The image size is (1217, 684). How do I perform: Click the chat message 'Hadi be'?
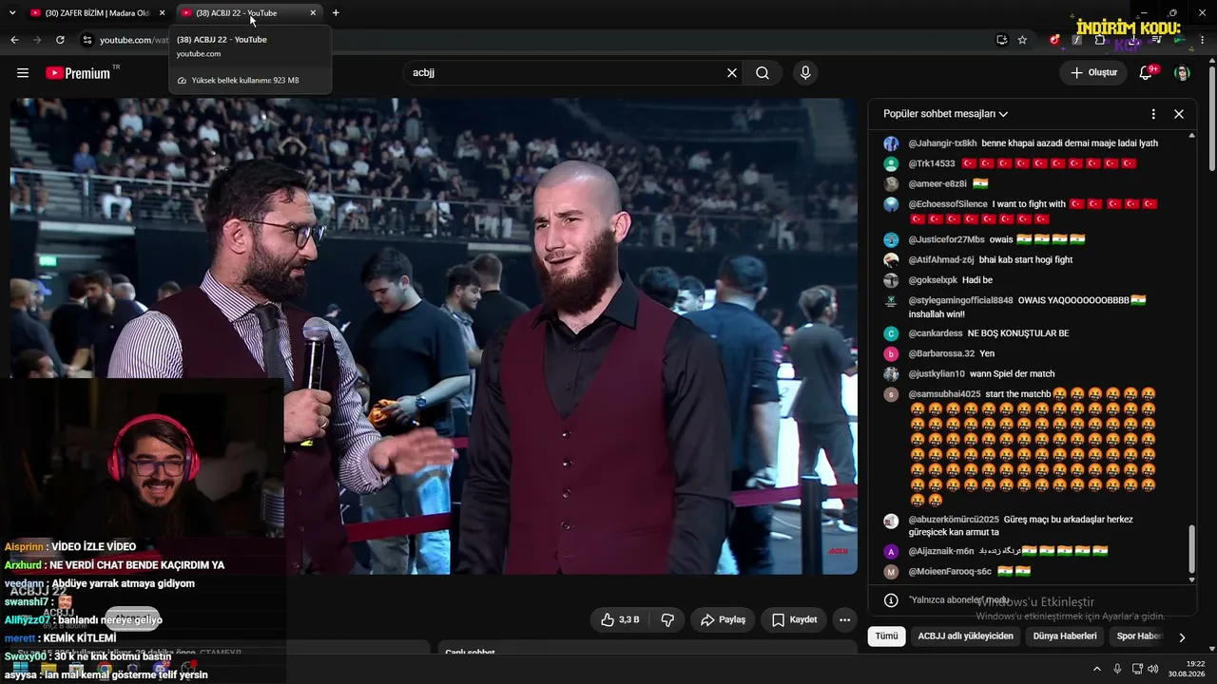[977, 280]
